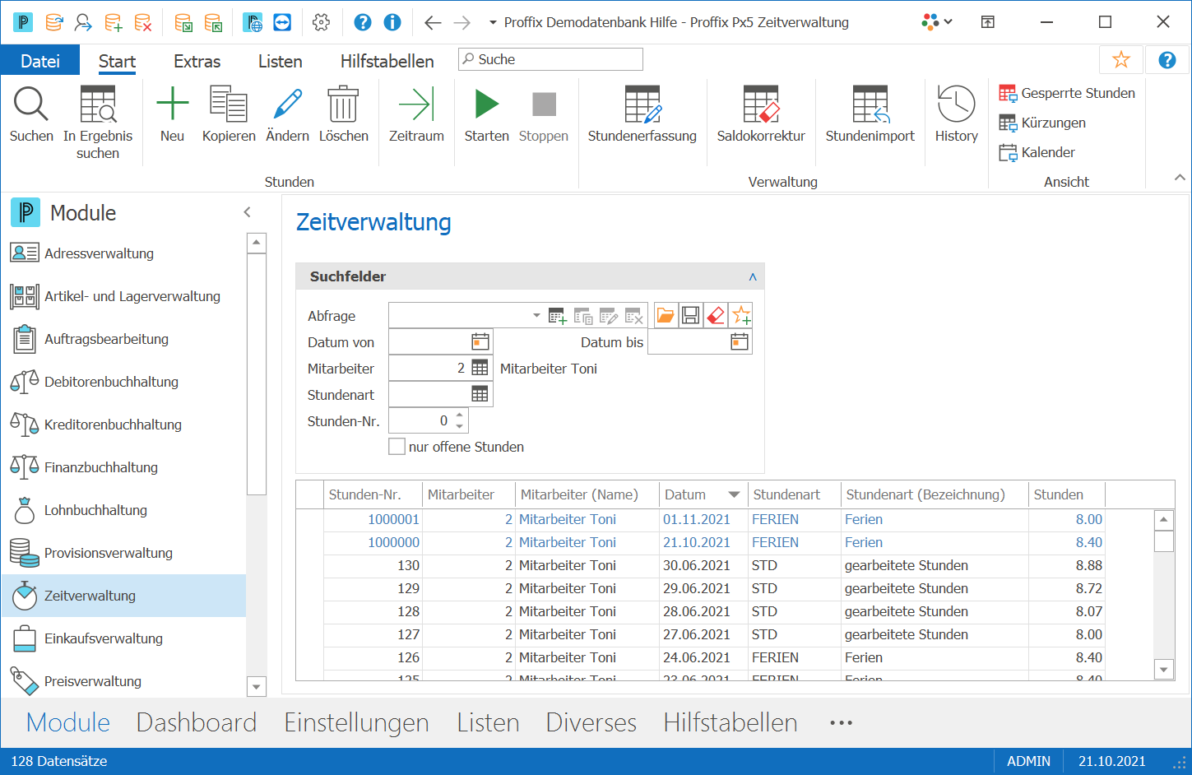Open the Datum von calendar picker
Screen dimensions: 1192x775
480,341
